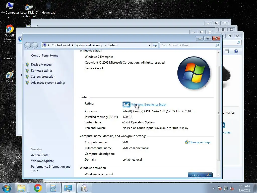Click the address bar refresh button
This screenshot has height=193, width=257.
click(x=155, y=45)
